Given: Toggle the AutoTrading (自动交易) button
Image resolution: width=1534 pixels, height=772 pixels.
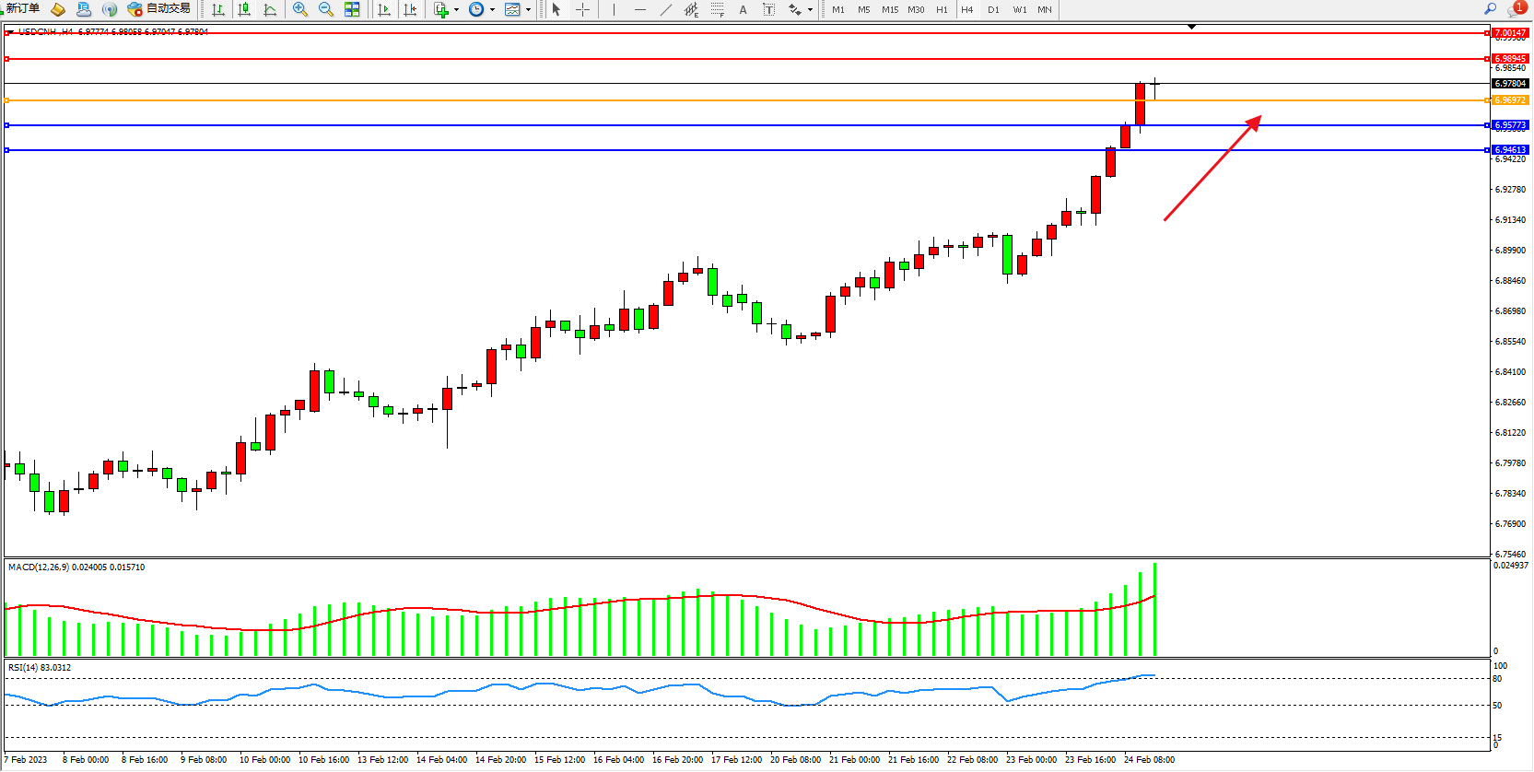Looking at the screenshot, I should pyautogui.click(x=159, y=9).
